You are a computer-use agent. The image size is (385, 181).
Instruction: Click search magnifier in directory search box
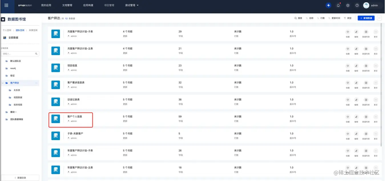pos(36,54)
